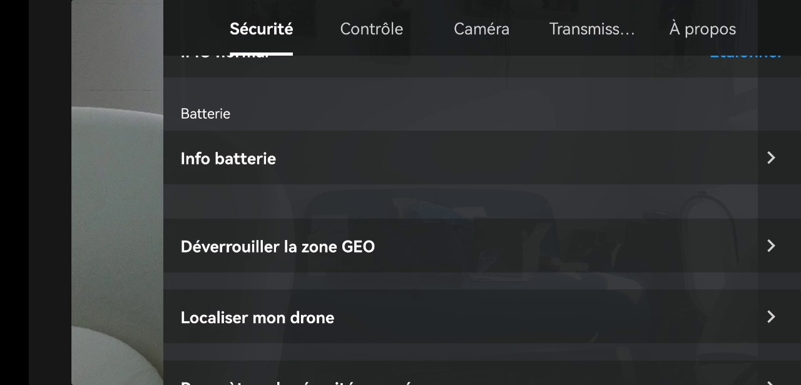The image size is (801, 385).
Task: Tap the white underline beneath Sécurité
Action: (261, 54)
